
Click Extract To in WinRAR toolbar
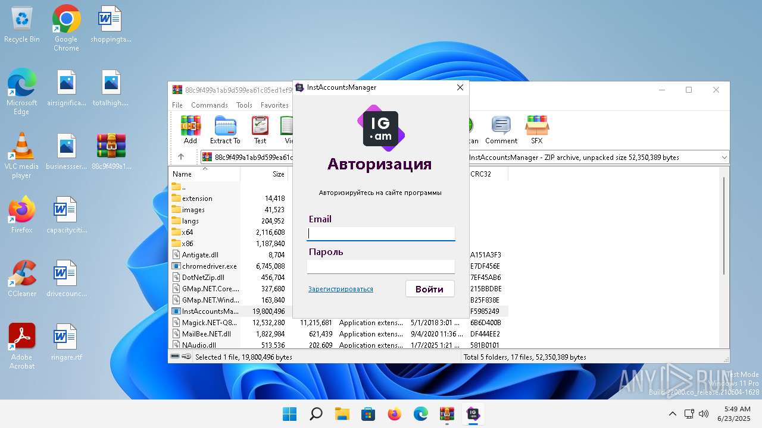[225, 130]
